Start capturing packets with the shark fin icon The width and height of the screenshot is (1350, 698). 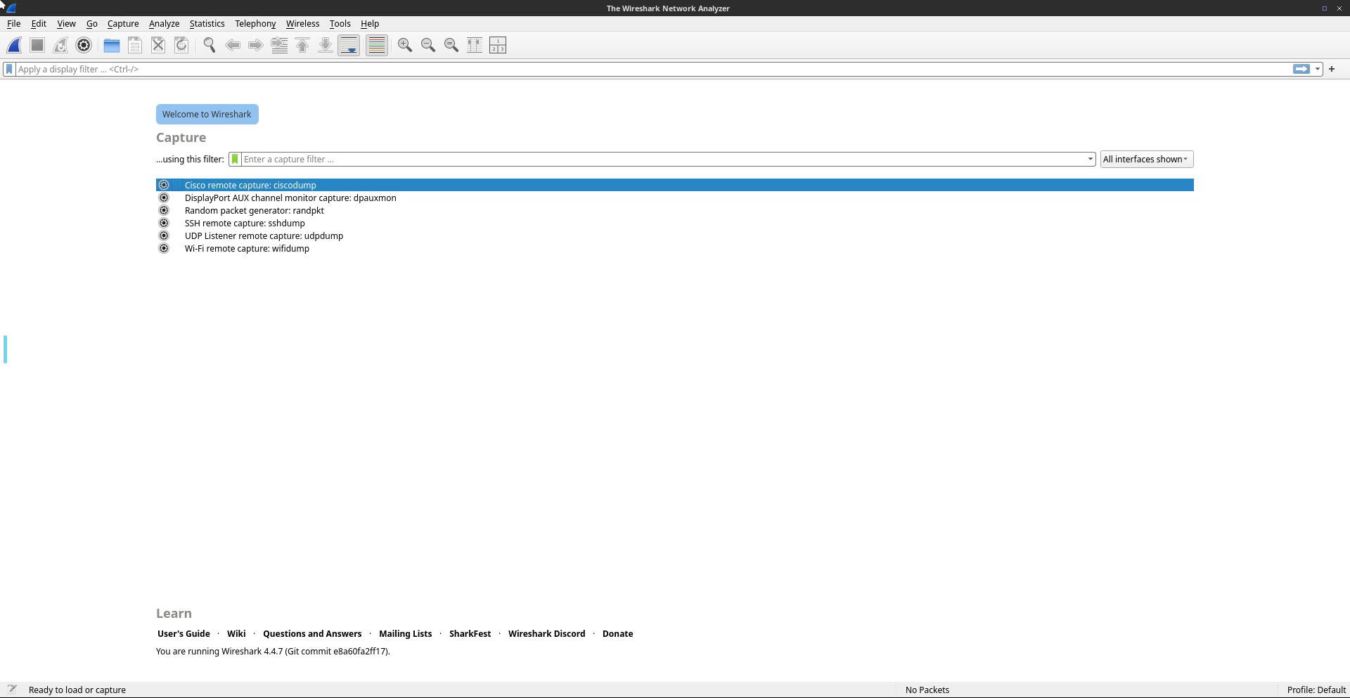(14, 46)
